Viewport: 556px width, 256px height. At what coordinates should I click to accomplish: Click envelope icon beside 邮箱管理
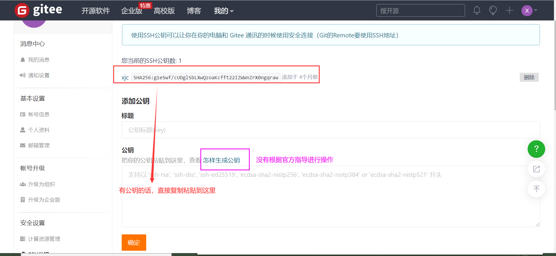coord(23,145)
